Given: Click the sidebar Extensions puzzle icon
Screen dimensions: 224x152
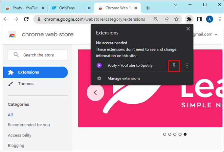Looking at the screenshot, I should pos(11,72).
